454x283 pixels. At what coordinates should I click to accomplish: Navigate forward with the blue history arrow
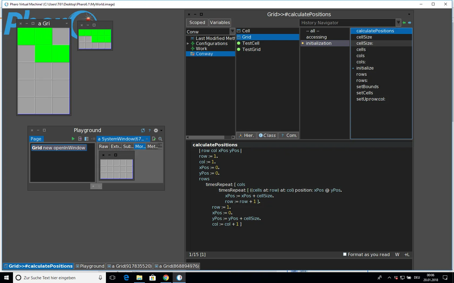(409, 23)
